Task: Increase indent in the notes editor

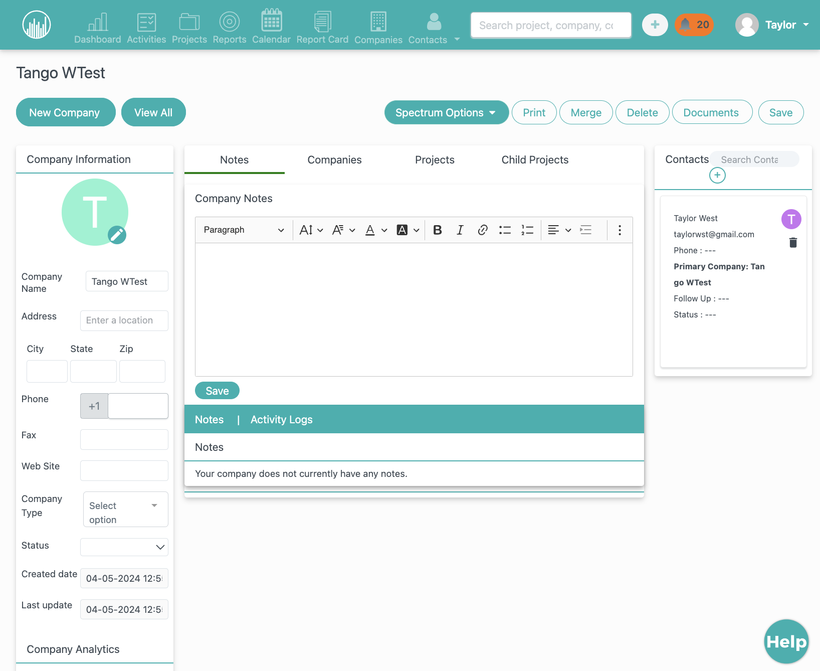Action: (x=586, y=230)
